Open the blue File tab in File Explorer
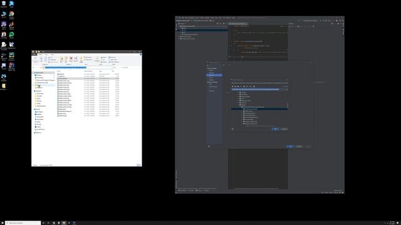 (x=34, y=54)
